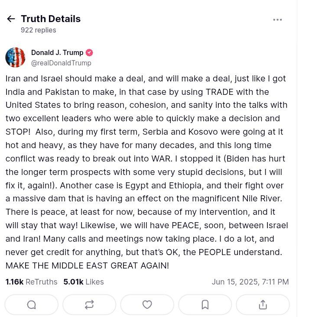Screen dimensions: 312x317
Task: Click the Jun 15, 2025 timestamp
Action: coord(250,282)
